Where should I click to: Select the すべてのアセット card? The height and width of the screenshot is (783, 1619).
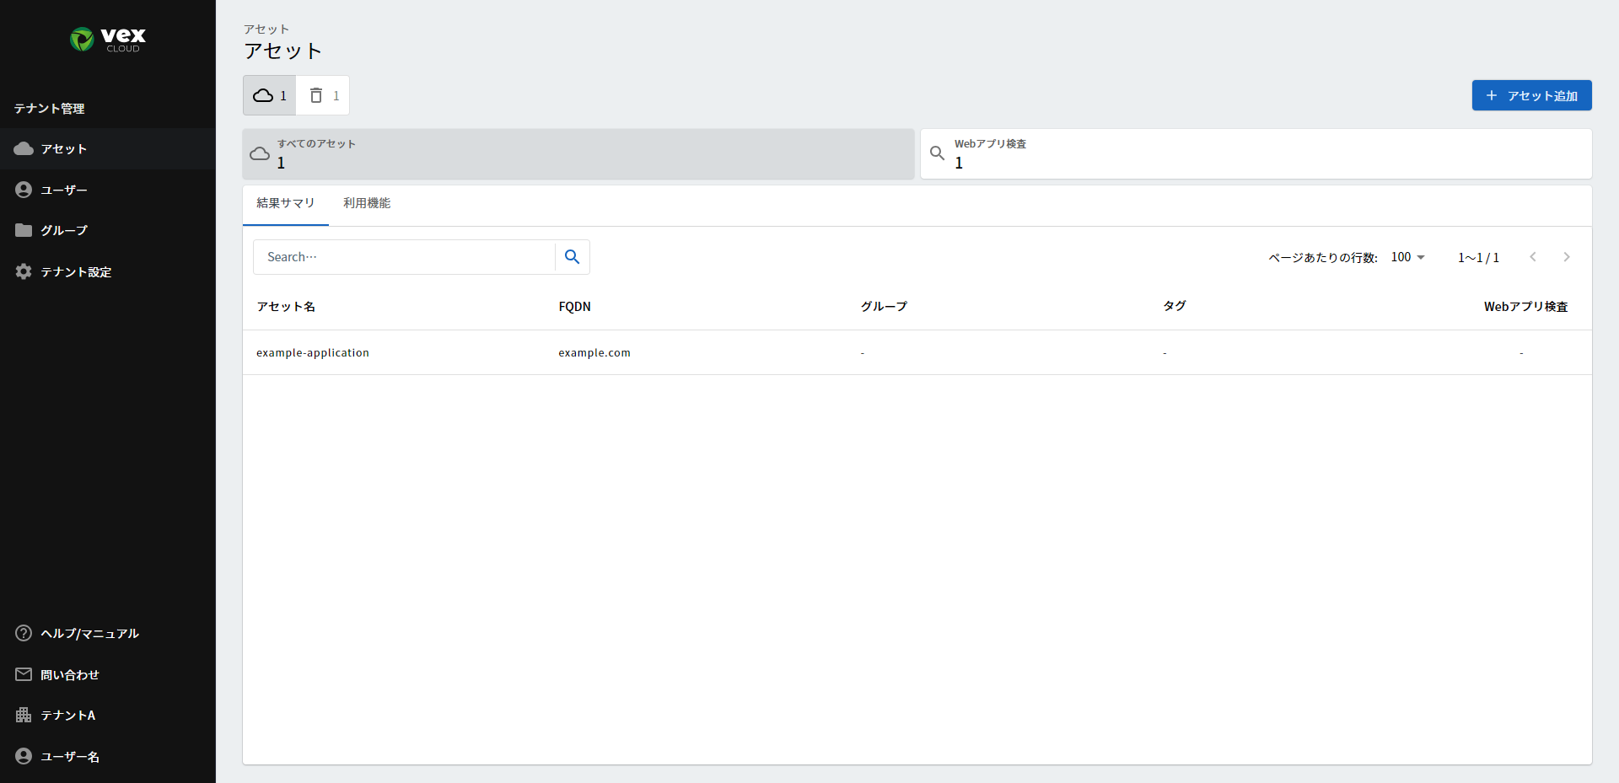pyautogui.click(x=578, y=153)
